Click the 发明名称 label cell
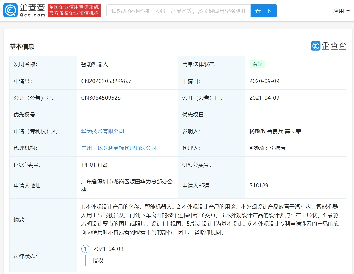354x274 pixels. 43,64
